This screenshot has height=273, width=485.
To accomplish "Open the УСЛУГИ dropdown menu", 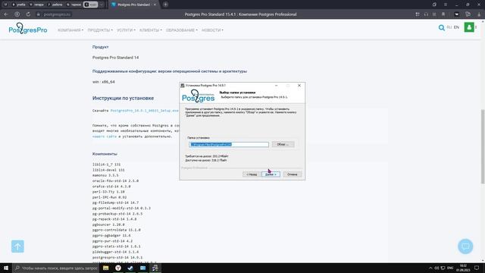I will click(x=127, y=30).
